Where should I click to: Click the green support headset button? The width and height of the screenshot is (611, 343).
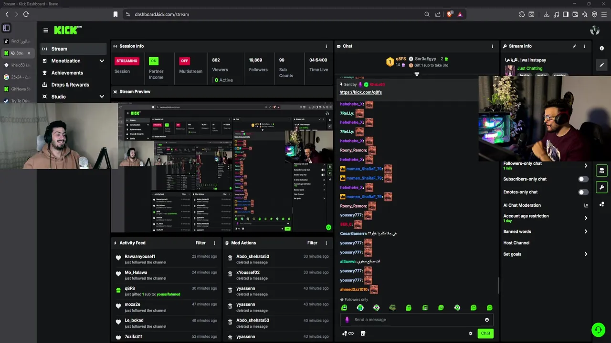[x=598, y=329]
